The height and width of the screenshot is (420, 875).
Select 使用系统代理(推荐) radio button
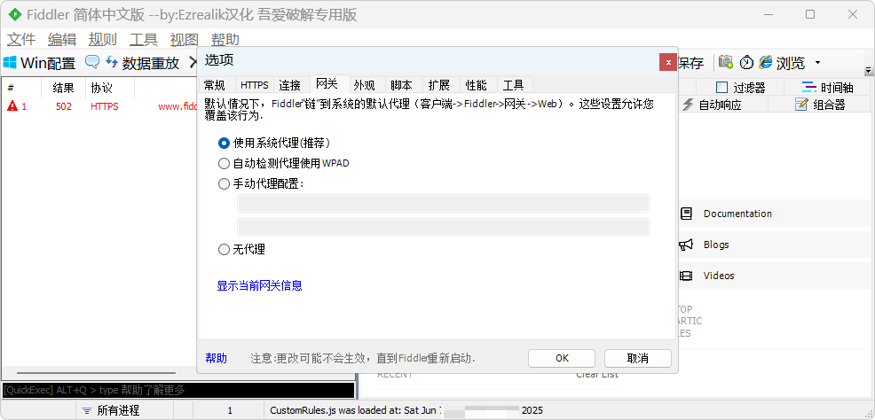pyautogui.click(x=224, y=144)
